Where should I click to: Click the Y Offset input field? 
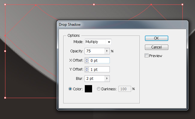point(99,69)
